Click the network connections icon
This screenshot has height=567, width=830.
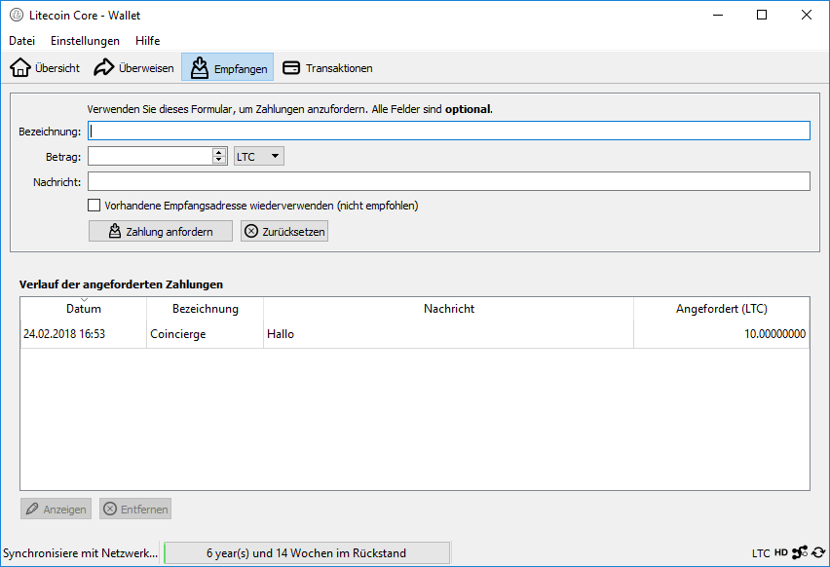click(799, 553)
